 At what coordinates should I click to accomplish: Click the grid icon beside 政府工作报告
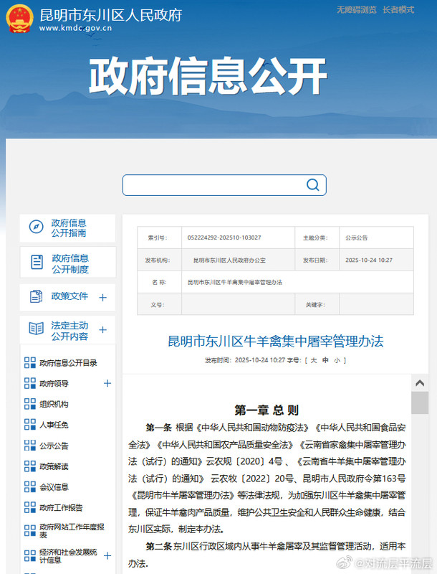point(30,507)
